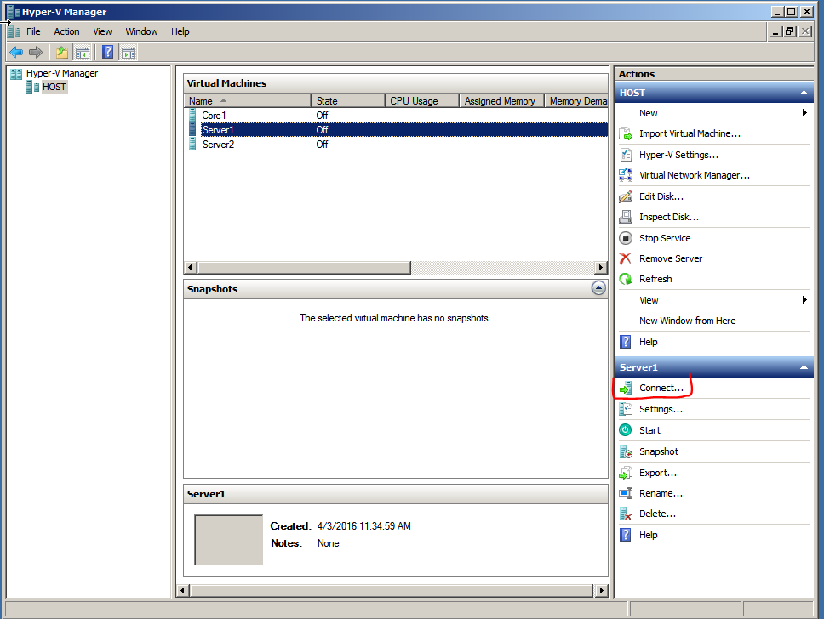Sort by Name column header

point(248,101)
